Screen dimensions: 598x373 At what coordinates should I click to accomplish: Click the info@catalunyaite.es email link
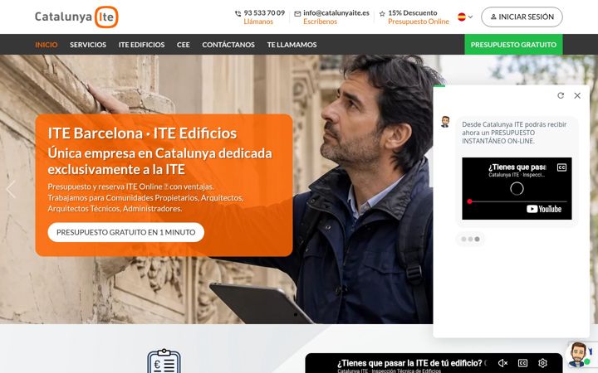[x=336, y=13]
